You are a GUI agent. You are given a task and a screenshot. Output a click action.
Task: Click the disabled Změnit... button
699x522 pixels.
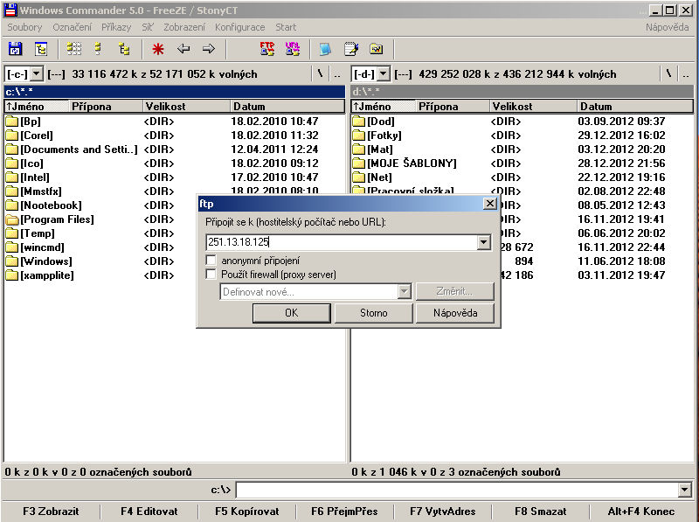coord(454,291)
